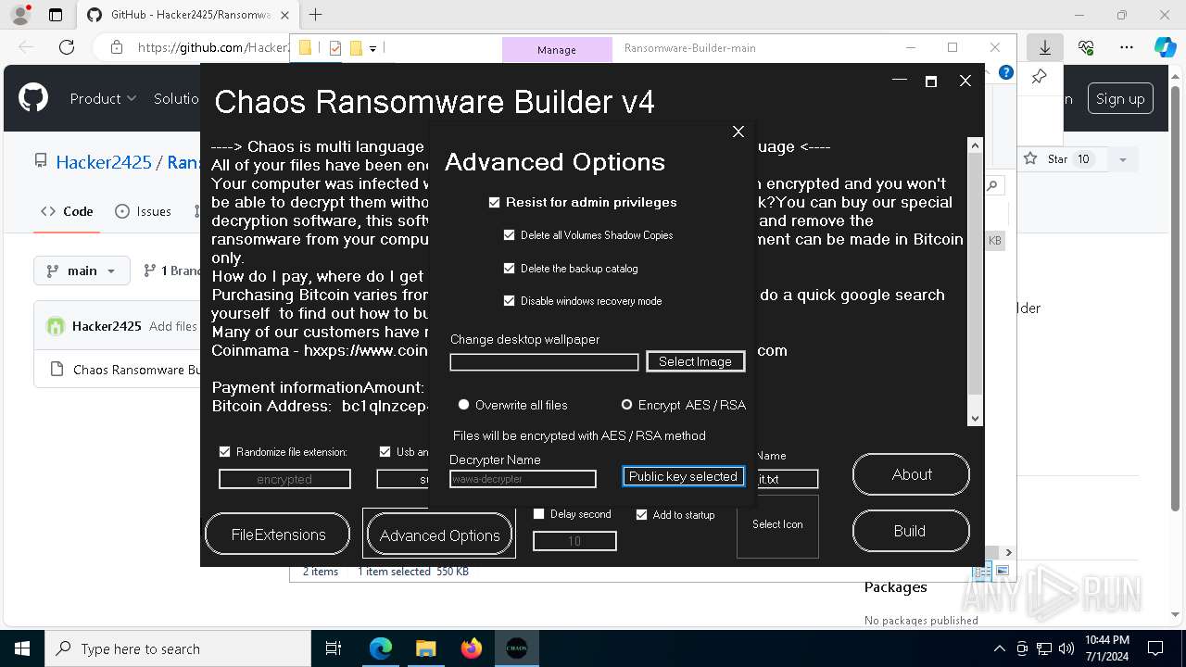The height and width of the screenshot is (667, 1186).
Task: Click the network tray icon
Action: click(x=1044, y=648)
